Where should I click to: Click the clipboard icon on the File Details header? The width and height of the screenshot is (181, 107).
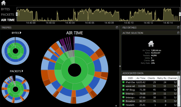click(x=178, y=27)
